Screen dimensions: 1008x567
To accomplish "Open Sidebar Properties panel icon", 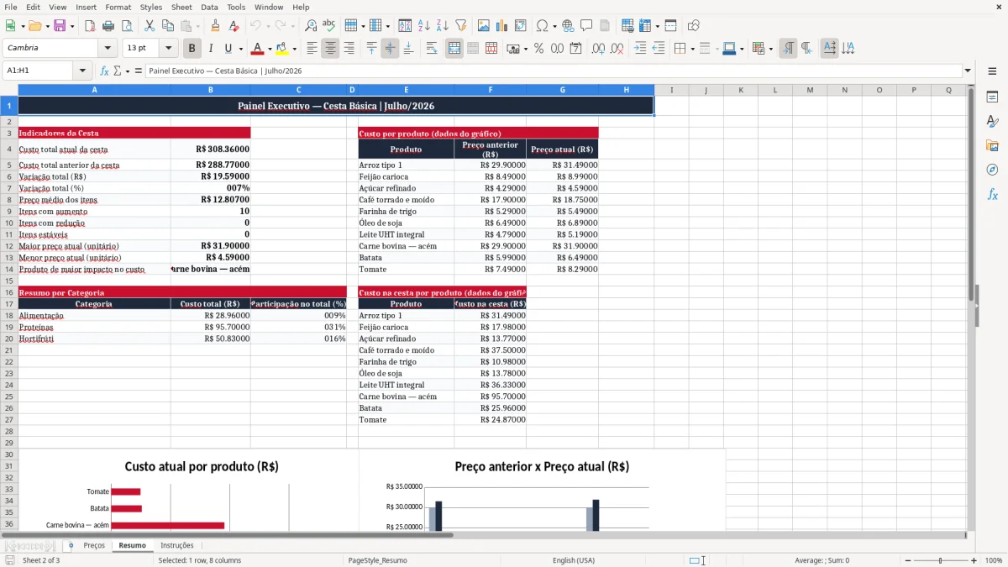I will 992,97.
